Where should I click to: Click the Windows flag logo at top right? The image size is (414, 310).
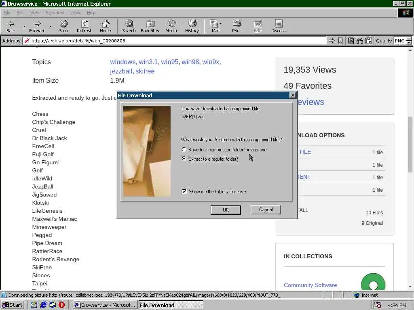point(405,13)
